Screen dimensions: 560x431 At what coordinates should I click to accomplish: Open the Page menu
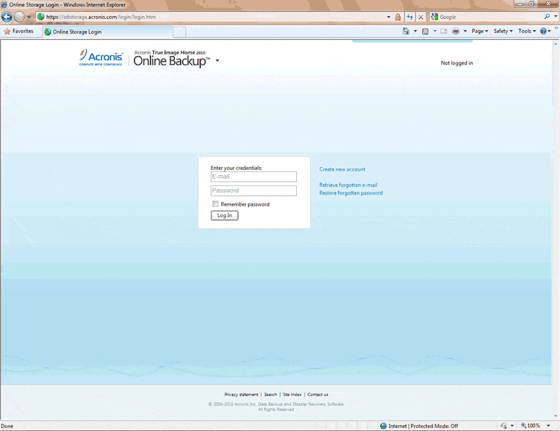point(479,31)
